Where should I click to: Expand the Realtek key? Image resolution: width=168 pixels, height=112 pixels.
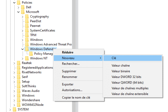(x=14, y=63)
